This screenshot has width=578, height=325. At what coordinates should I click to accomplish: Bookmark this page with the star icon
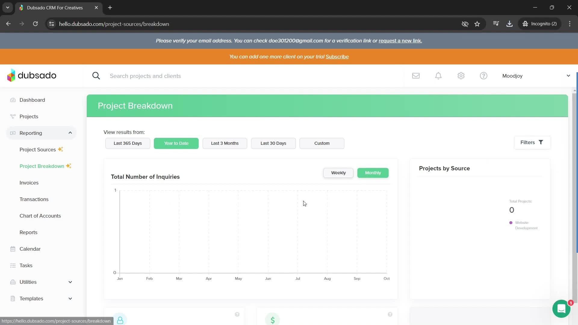coord(477,24)
